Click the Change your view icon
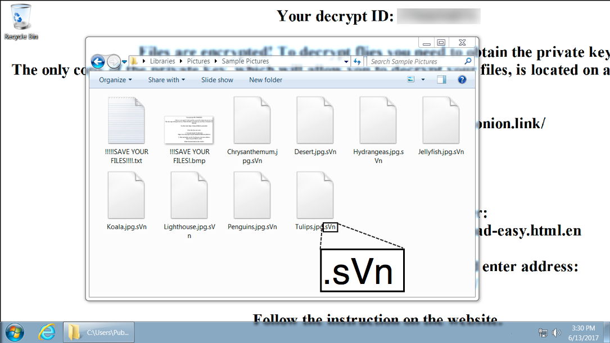The height and width of the screenshot is (343, 610). pos(411,79)
